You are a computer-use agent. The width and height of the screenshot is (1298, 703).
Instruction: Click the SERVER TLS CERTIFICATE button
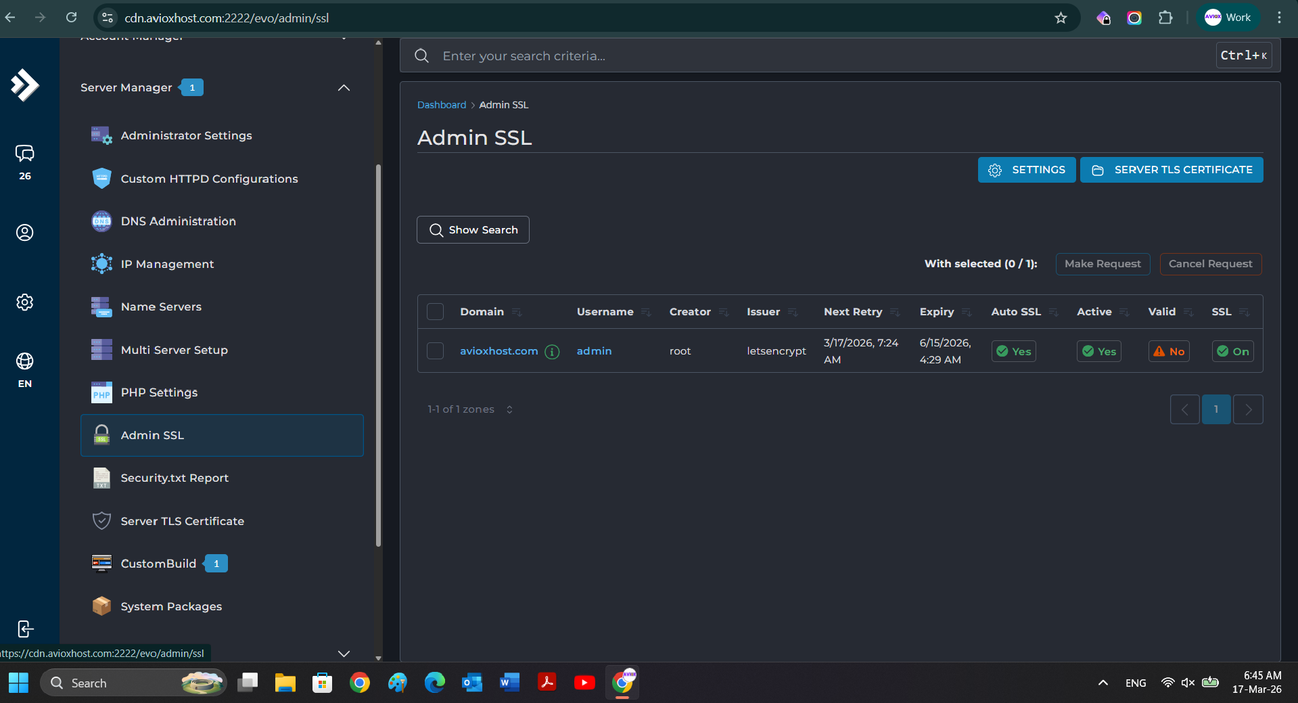[1171, 170]
